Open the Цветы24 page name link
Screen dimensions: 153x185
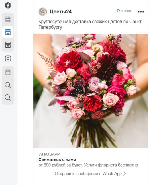click(61, 12)
